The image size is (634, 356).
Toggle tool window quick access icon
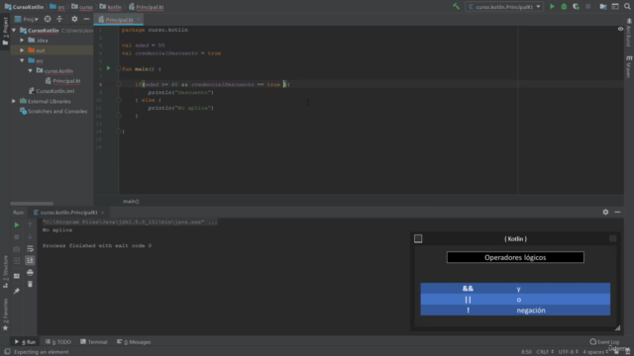[7, 352]
